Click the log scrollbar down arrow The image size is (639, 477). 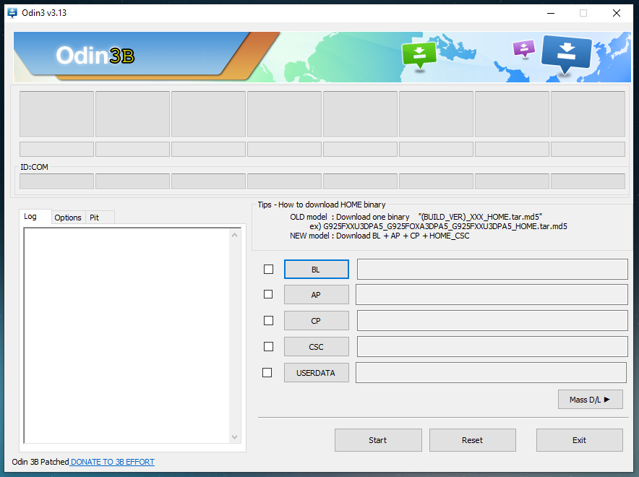pyautogui.click(x=234, y=437)
